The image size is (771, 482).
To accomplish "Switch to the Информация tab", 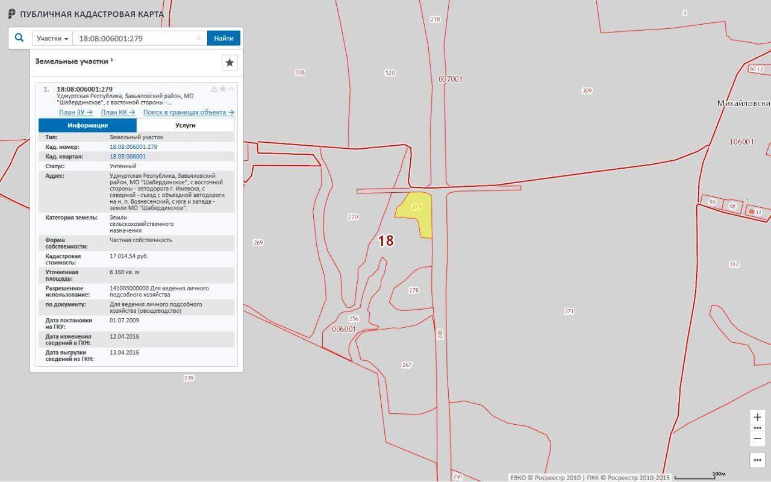I will (x=88, y=125).
